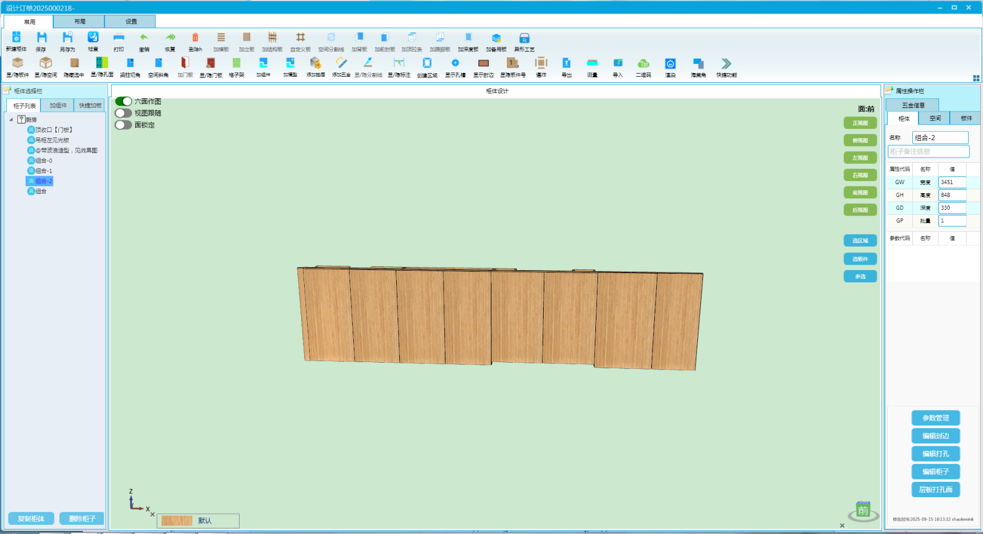Click the 复制柜体 button

click(31, 519)
